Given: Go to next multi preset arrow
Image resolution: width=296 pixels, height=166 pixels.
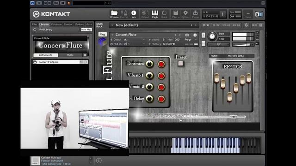Looking at the screenshot, I should coord(196,25).
